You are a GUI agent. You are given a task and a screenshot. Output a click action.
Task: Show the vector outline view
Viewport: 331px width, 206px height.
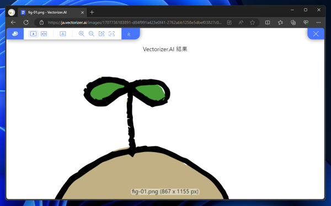coord(63,34)
